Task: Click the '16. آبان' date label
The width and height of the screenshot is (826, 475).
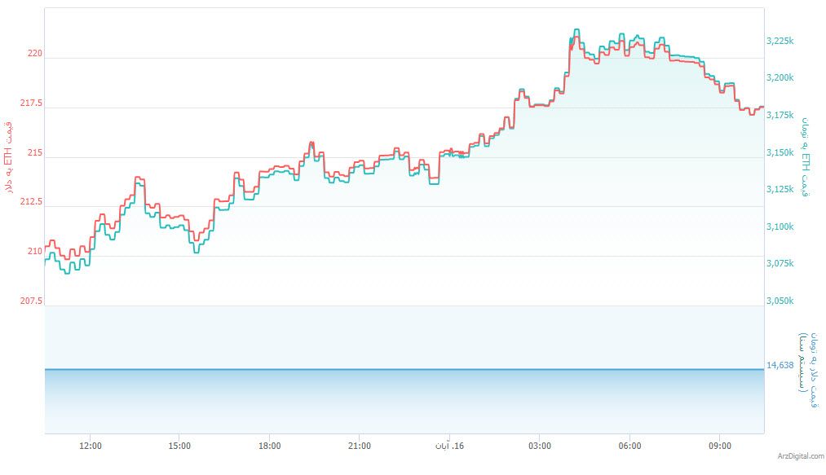Action: pyautogui.click(x=448, y=446)
